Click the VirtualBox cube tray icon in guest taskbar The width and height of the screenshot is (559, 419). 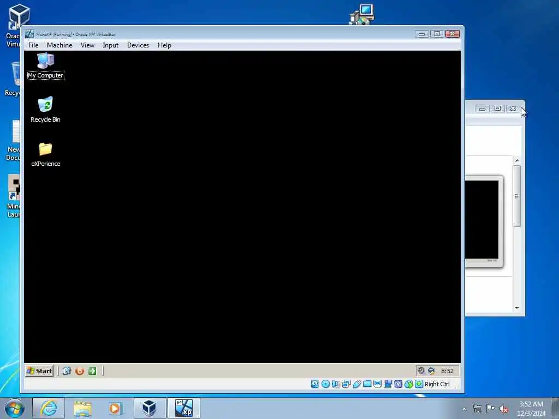[x=431, y=371]
